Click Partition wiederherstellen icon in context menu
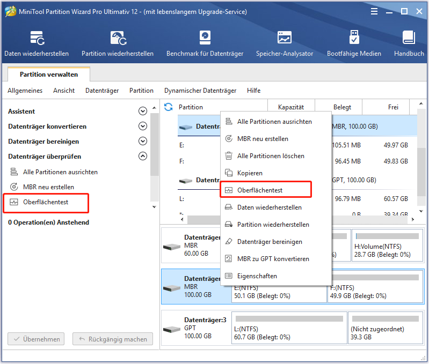 tap(229, 225)
